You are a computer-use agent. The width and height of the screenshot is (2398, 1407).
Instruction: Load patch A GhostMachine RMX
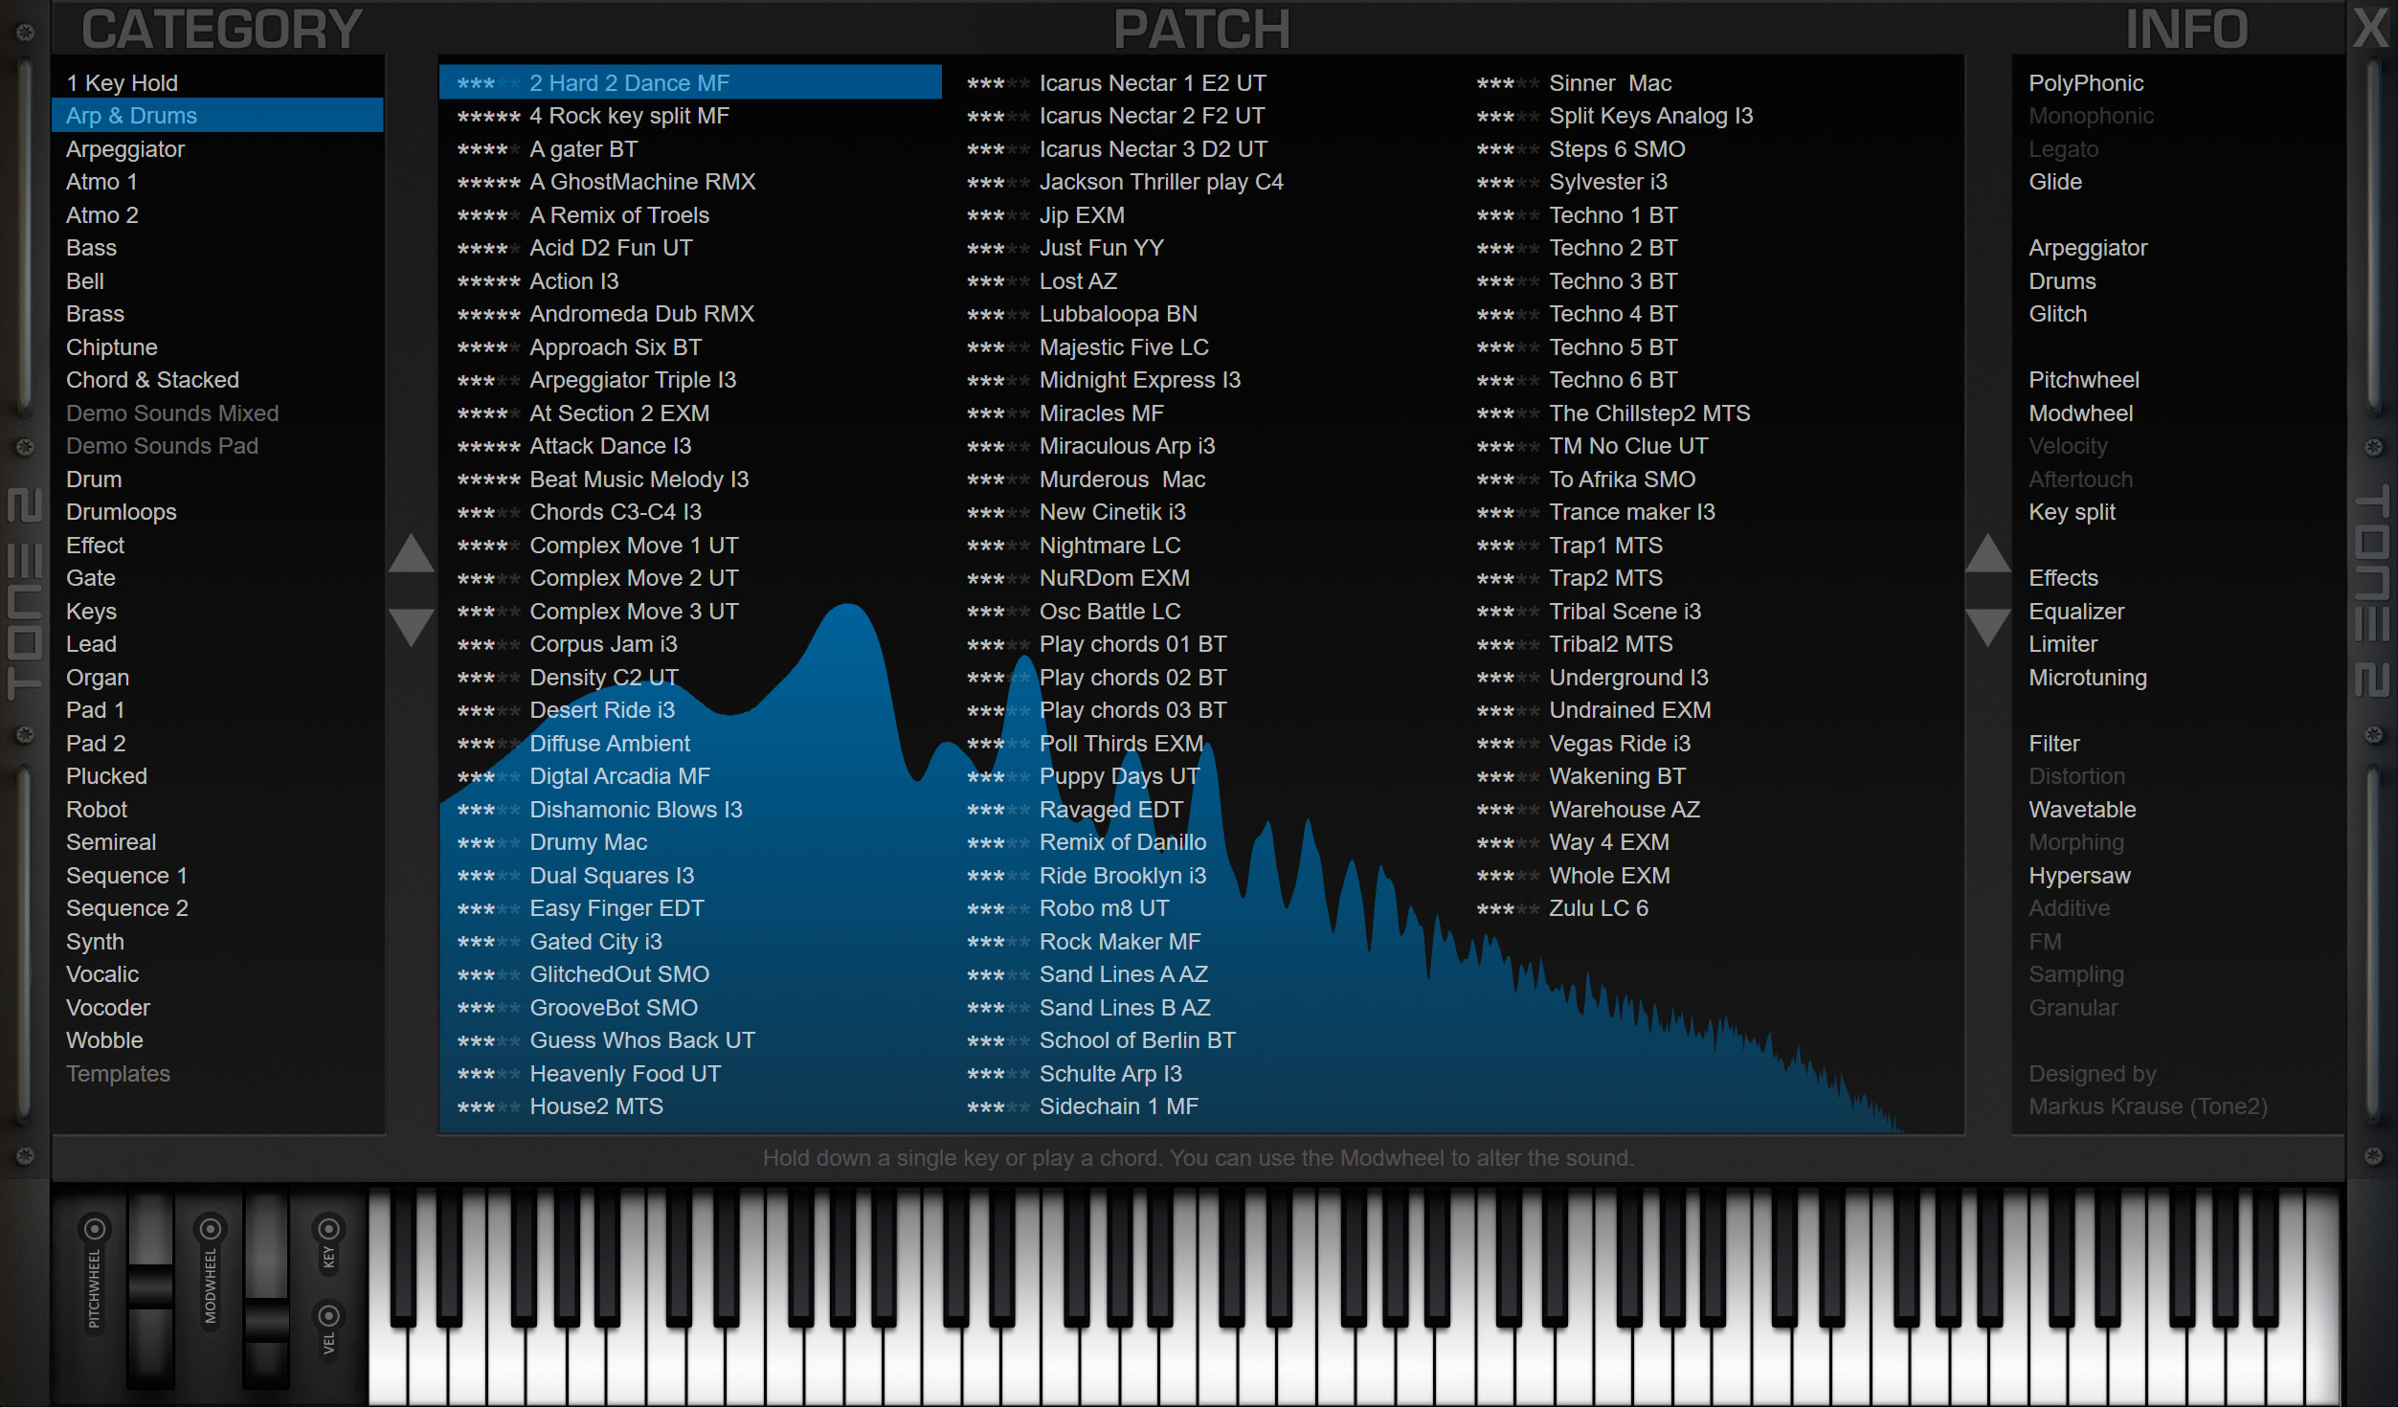(x=642, y=182)
